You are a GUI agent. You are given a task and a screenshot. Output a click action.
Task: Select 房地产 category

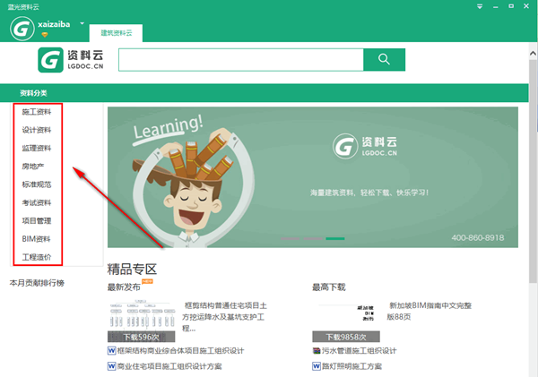pyautogui.click(x=33, y=167)
